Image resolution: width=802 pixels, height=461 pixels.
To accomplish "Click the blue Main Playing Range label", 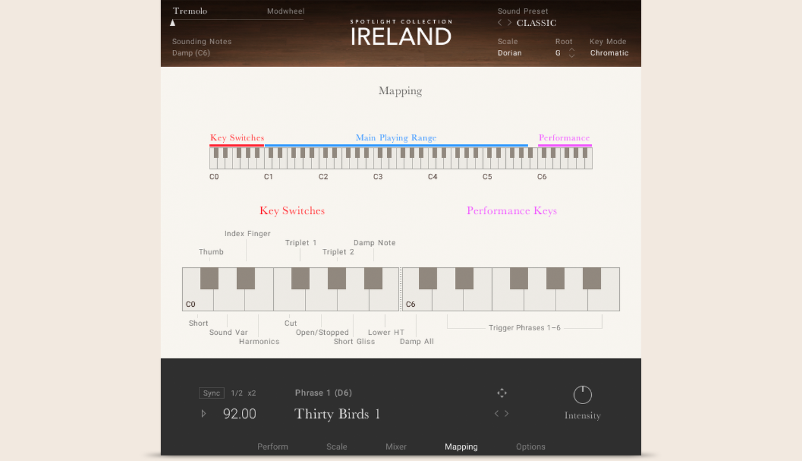I will [396, 138].
